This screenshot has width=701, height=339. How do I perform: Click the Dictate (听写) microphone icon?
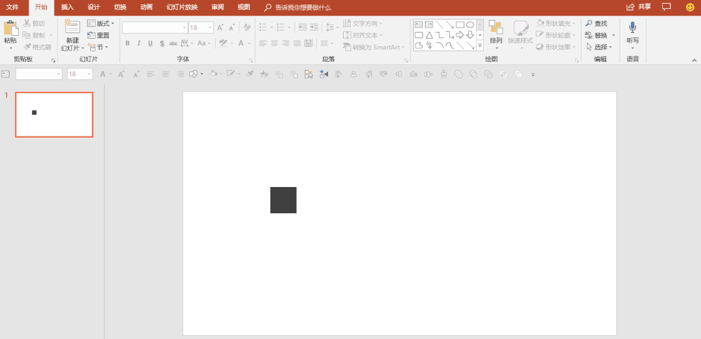pos(632,28)
